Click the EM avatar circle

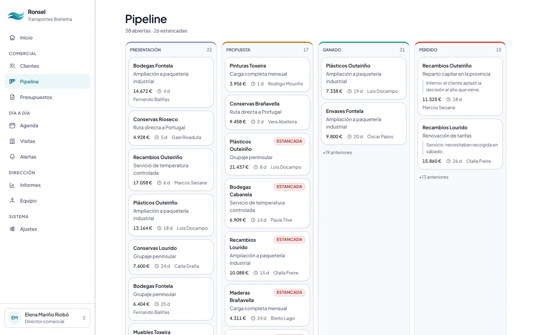[x=15, y=318]
